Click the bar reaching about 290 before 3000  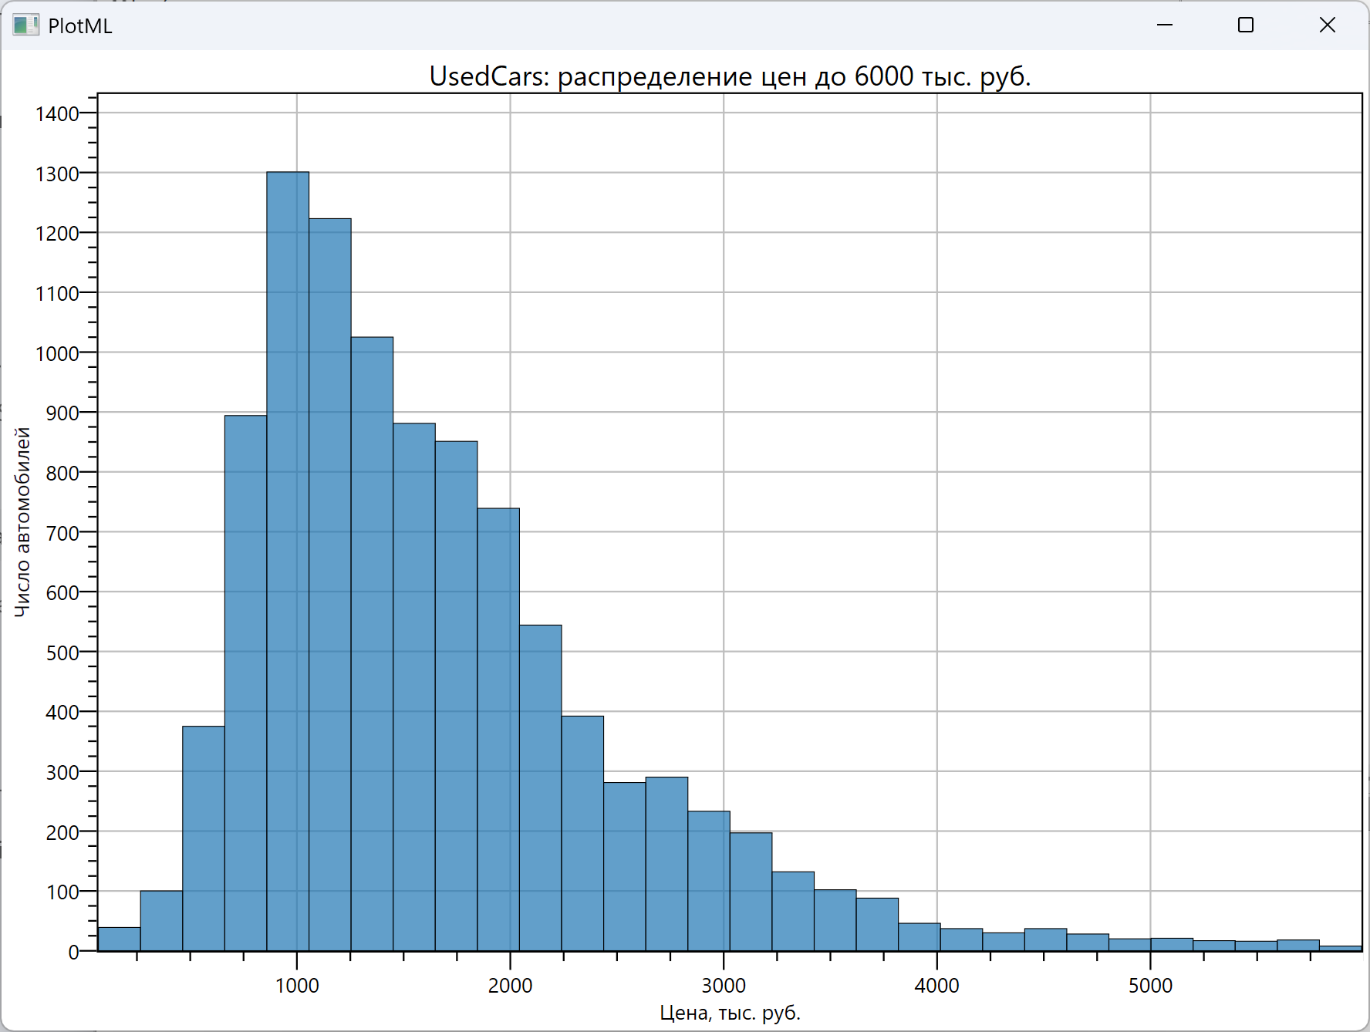click(666, 864)
